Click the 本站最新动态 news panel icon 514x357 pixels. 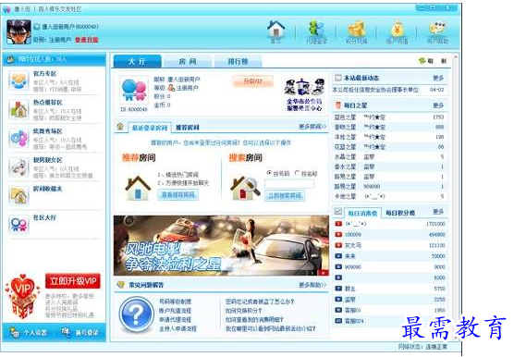337,78
